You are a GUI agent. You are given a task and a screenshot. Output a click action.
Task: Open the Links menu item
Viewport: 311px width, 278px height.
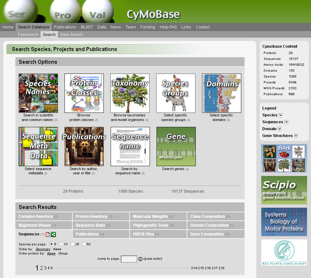tap(186, 27)
